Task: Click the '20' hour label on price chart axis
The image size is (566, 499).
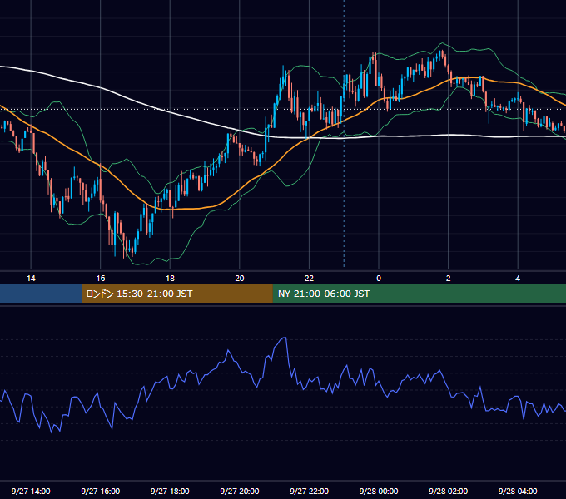Action: (x=240, y=279)
